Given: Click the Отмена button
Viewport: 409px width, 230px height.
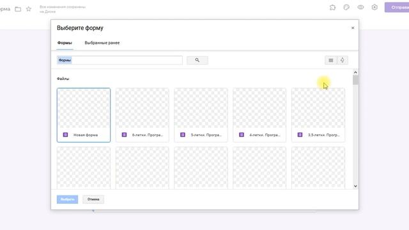Looking at the screenshot, I should (x=93, y=199).
